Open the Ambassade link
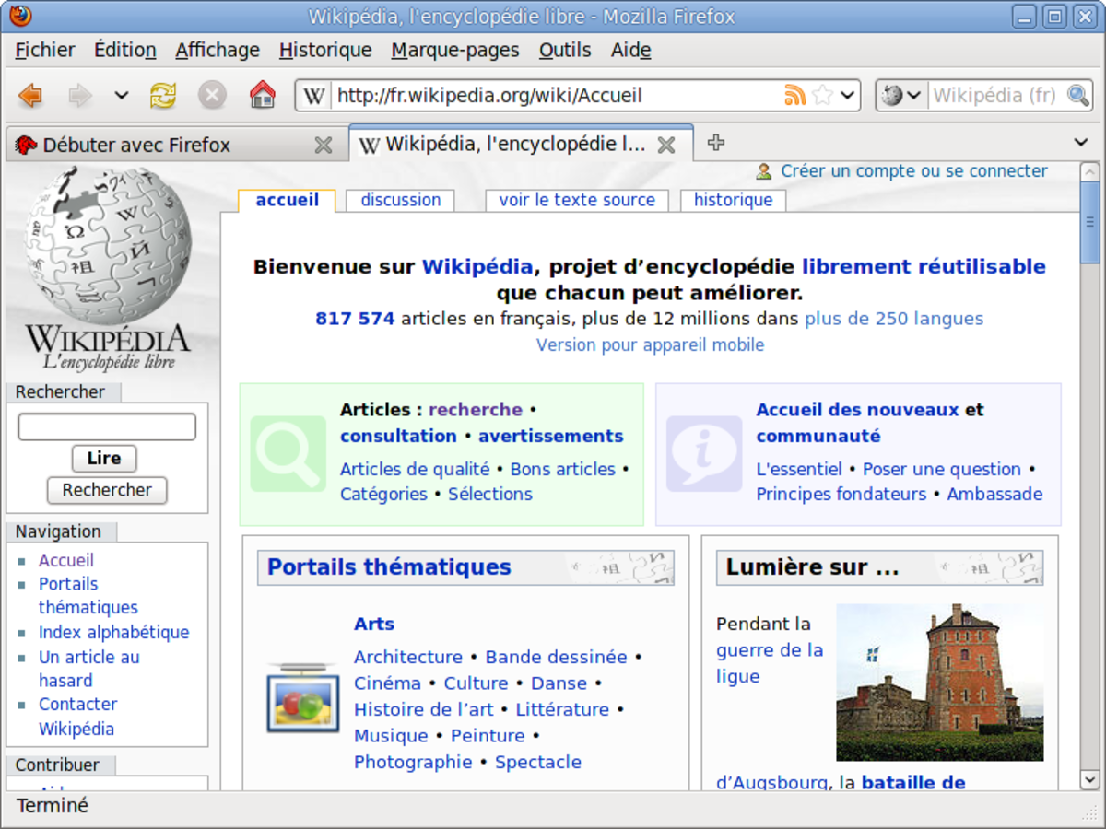Viewport: 1106px width, 829px height. [x=995, y=494]
